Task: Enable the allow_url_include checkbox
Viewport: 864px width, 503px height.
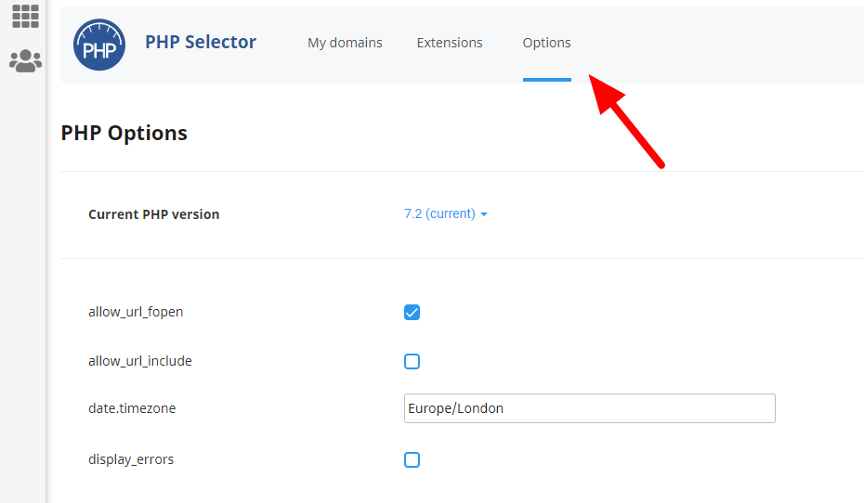Action: [x=412, y=361]
